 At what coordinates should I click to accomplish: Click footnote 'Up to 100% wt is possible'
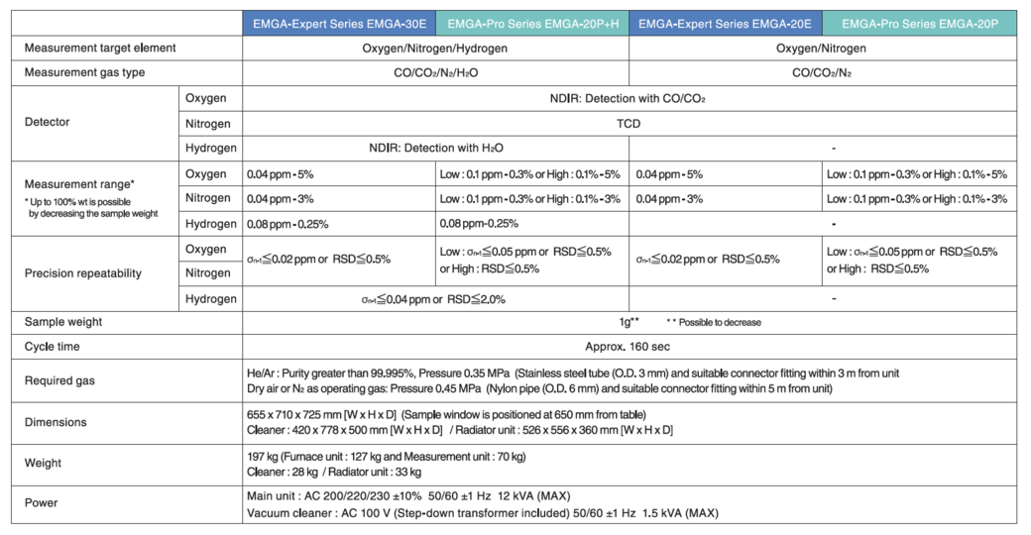pyautogui.click(x=79, y=202)
